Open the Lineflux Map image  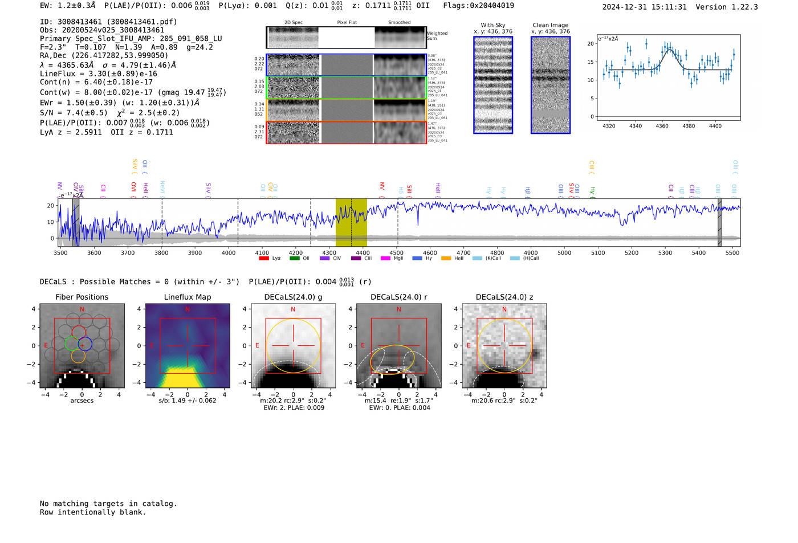188,346
